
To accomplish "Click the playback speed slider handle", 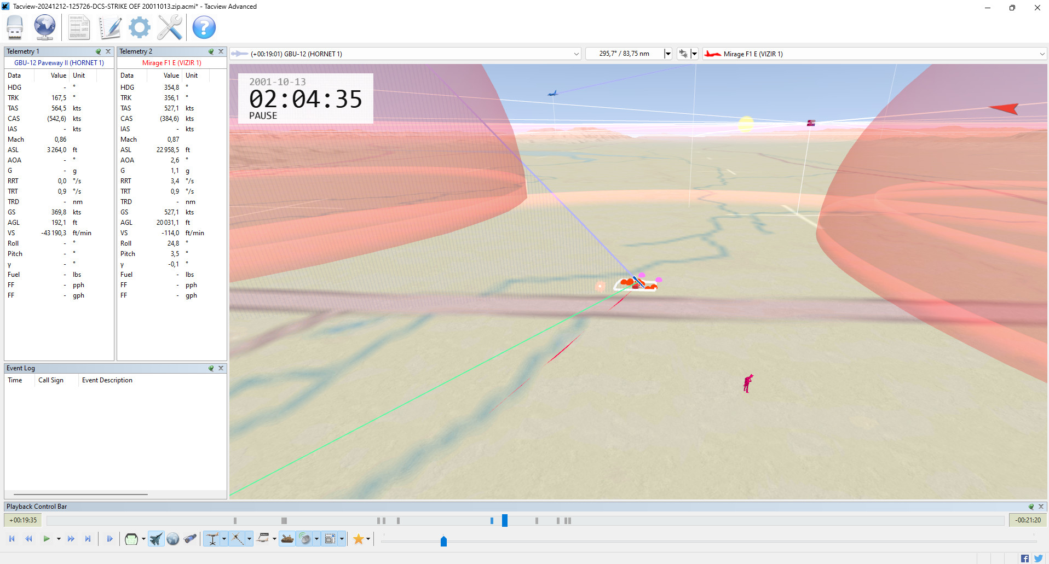I will [x=443, y=541].
